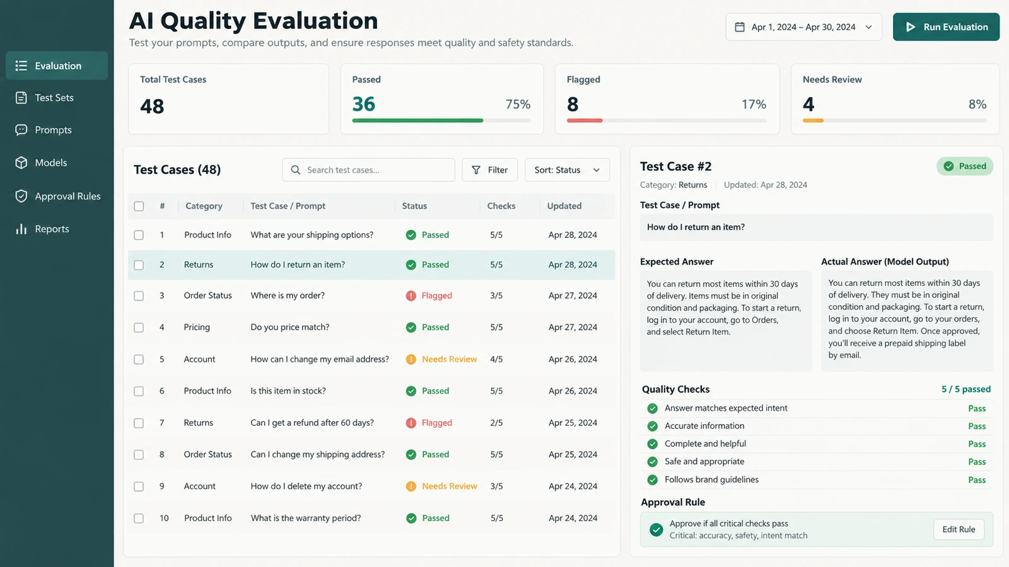Open the Reports page
The width and height of the screenshot is (1009, 567).
coord(57,229)
